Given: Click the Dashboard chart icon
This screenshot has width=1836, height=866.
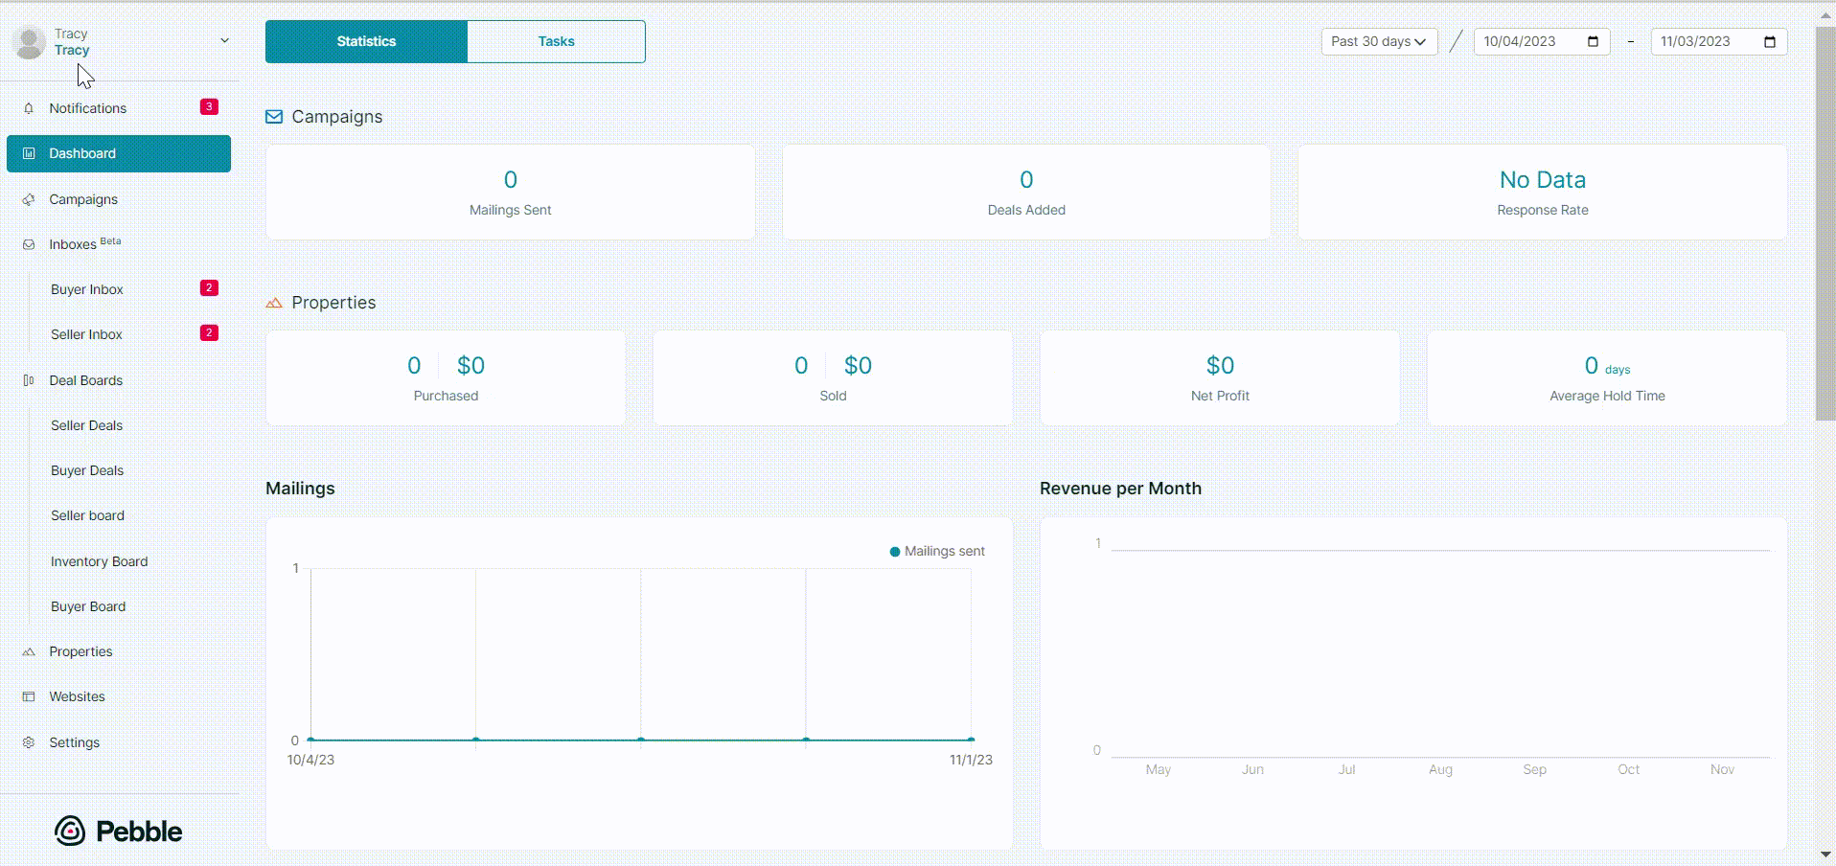Looking at the screenshot, I should tap(29, 153).
